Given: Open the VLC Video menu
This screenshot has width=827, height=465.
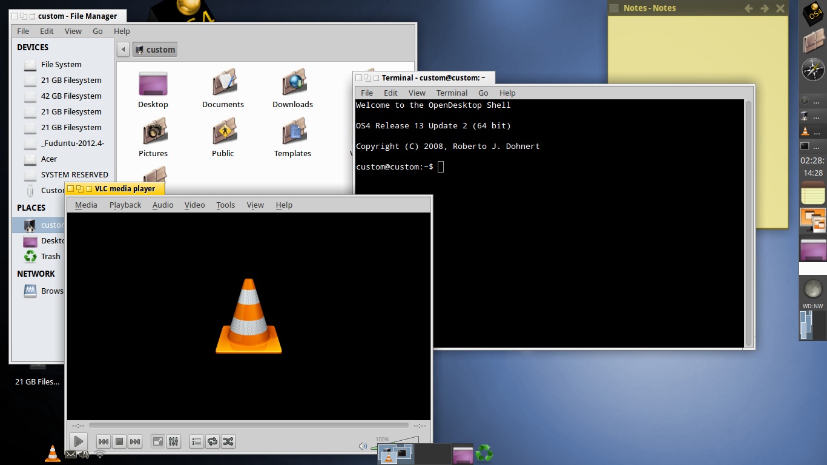Looking at the screenshot, I should tap(194, 205).
